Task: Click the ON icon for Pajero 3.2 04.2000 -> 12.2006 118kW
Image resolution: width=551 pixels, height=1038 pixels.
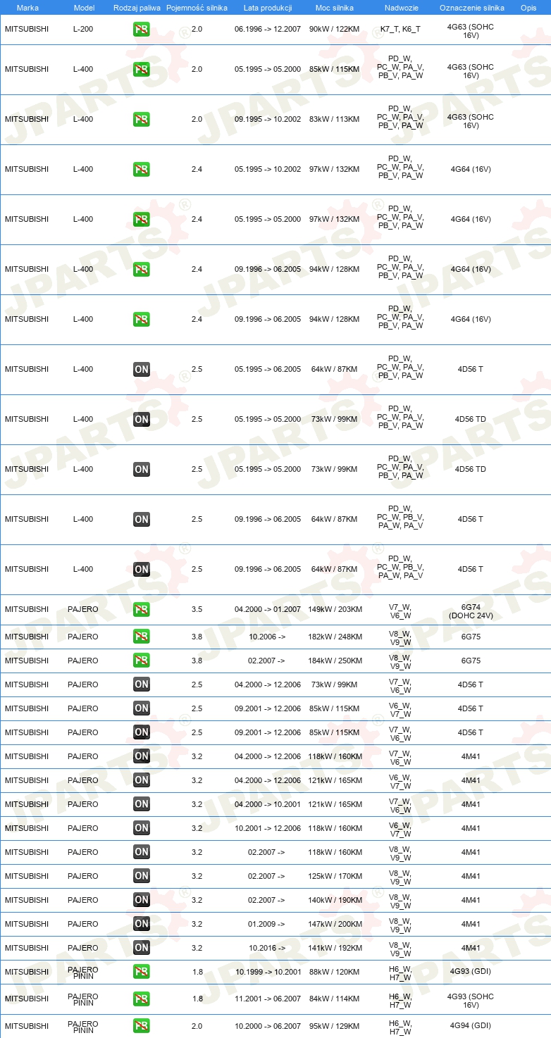Action: [x=142, y=756]
